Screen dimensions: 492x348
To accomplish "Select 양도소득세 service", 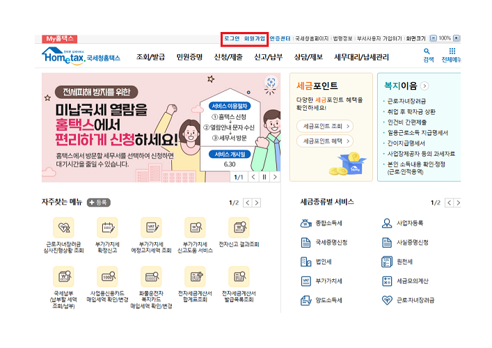I will 321,300.
